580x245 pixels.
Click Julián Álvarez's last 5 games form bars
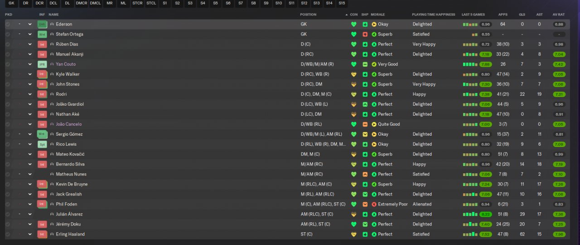click(x=470, y=214)
